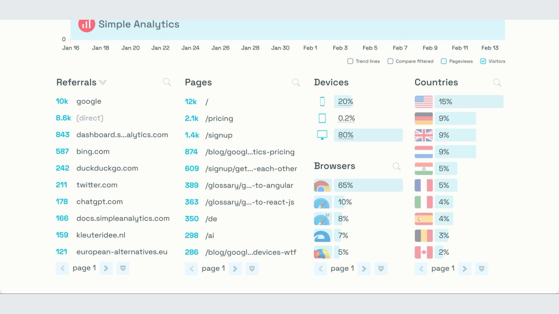Enable the Compare filtered checkbox
Image resolution: width=559 pixels, height=314 pixels.
click(x=390, y=61)
